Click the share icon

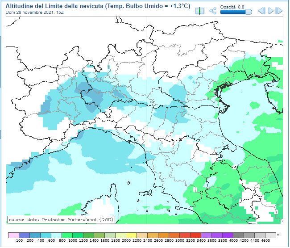[213, 11]
